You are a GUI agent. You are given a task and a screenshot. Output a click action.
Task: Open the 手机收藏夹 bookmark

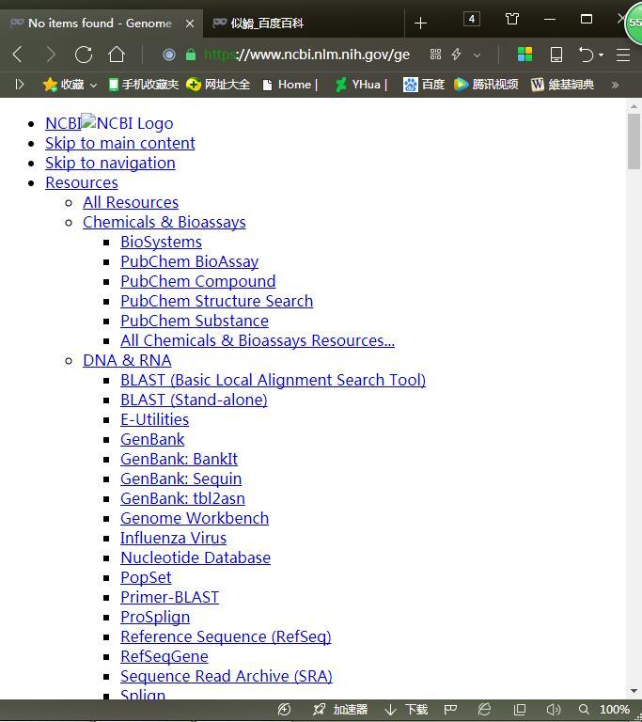pos(143,85)
